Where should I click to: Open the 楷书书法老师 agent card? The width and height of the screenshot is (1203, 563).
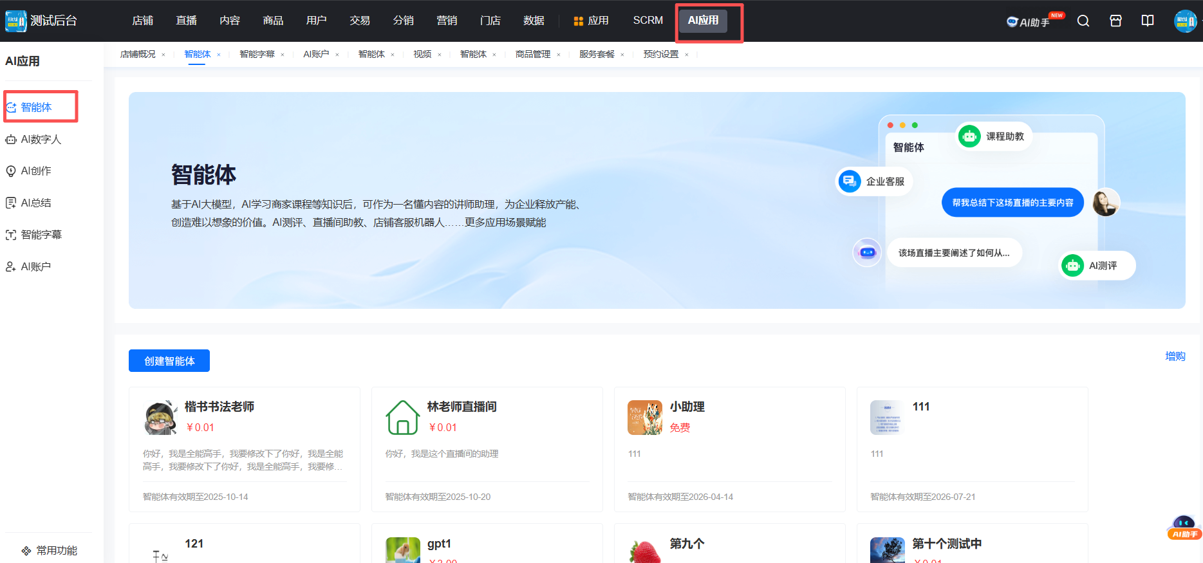tap(244, 449)
